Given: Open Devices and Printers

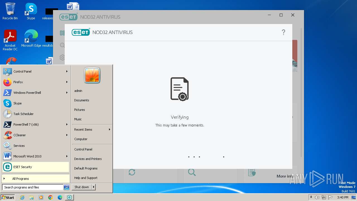Looking at the screenshot, I should (92, 159).
